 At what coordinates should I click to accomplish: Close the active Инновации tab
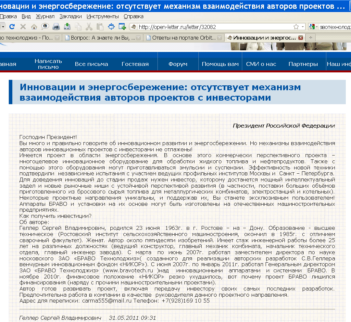(301, 38)
